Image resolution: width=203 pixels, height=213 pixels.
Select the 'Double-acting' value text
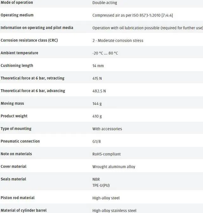pos(105,3)
